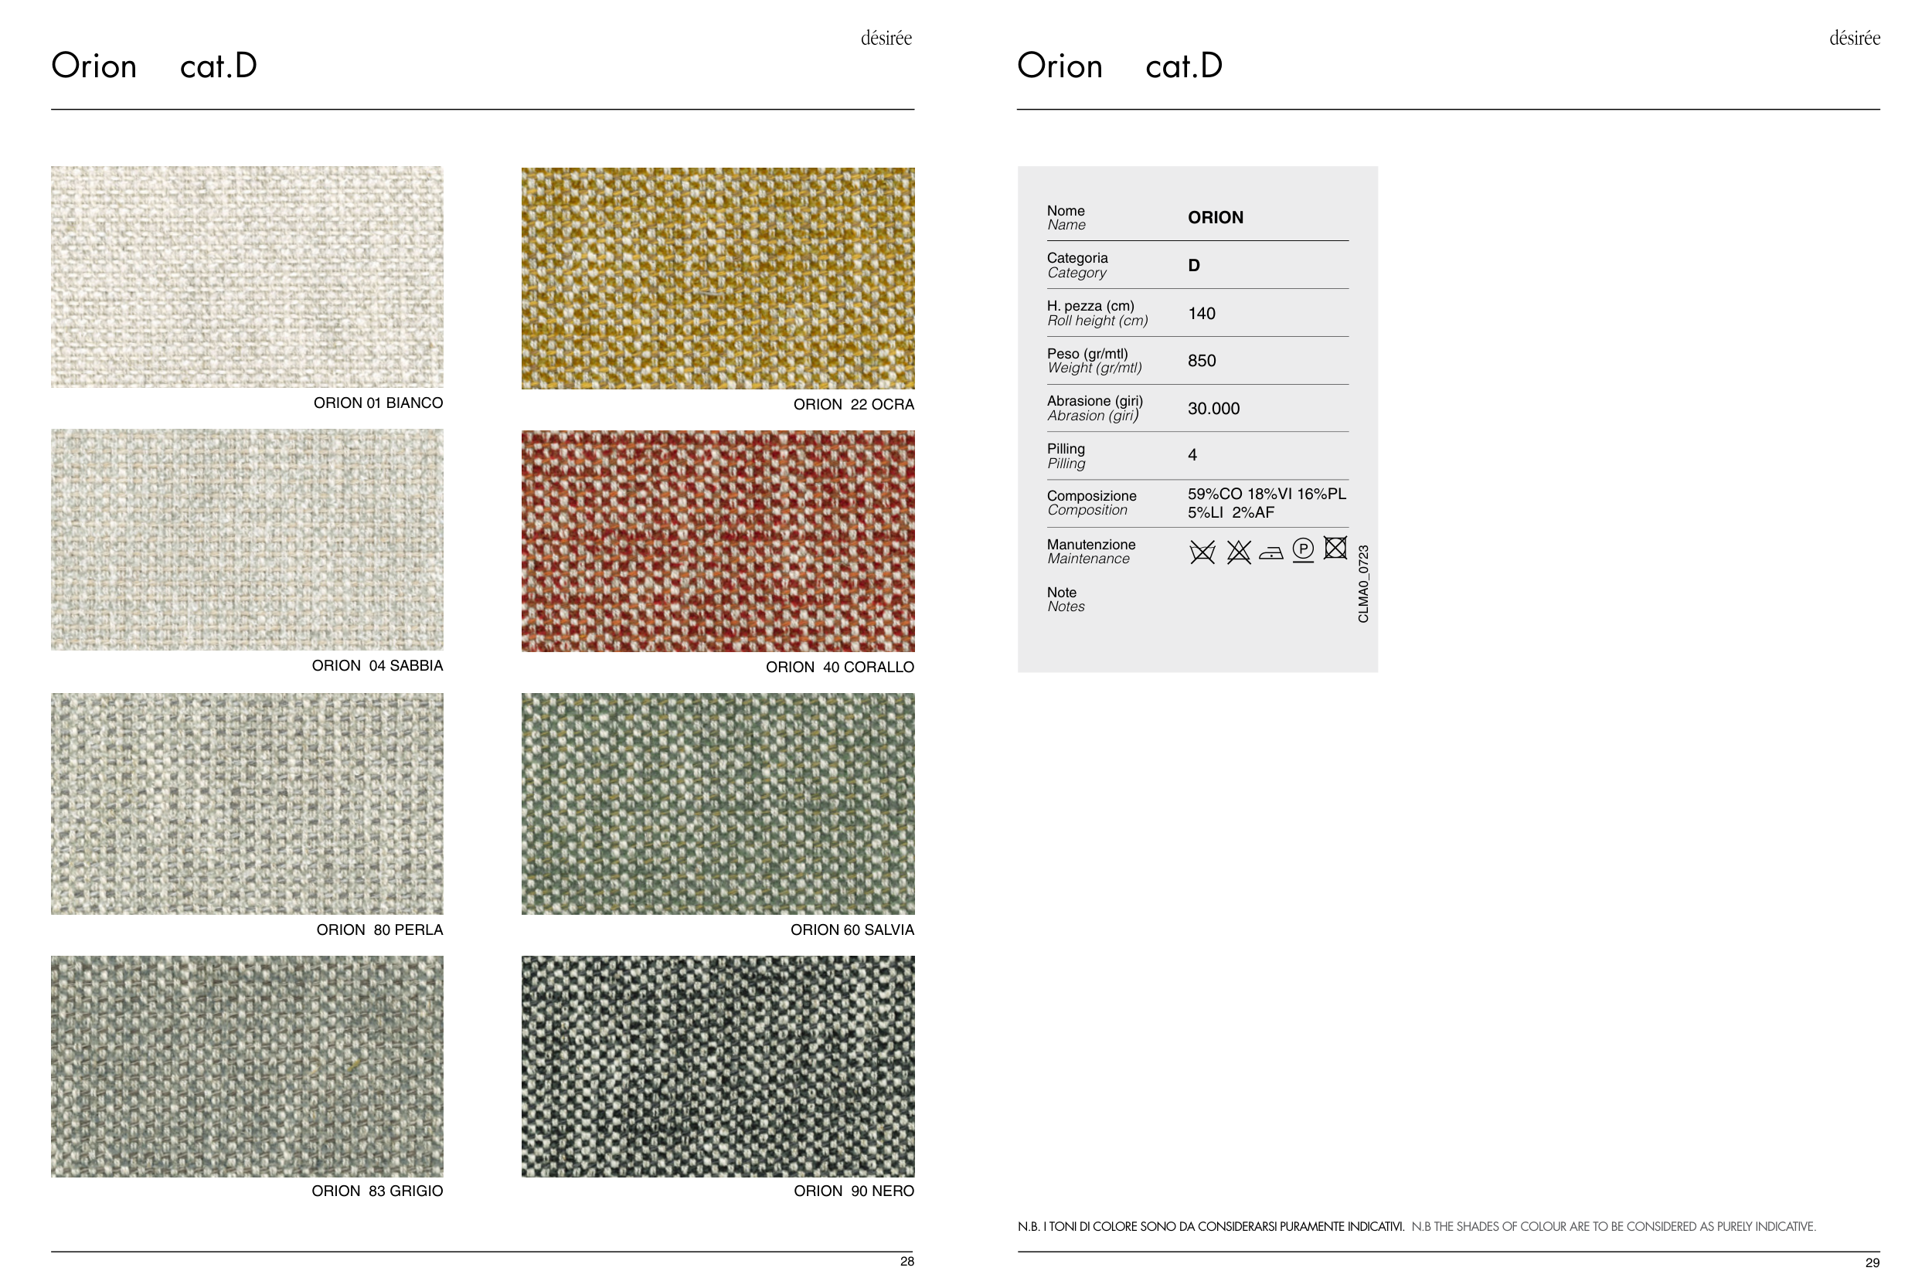Viewport: 1932px width, 1288px height.
Task: Select the Orion 90 Nero fabric swatch
Action: [x=717, y=1065]
